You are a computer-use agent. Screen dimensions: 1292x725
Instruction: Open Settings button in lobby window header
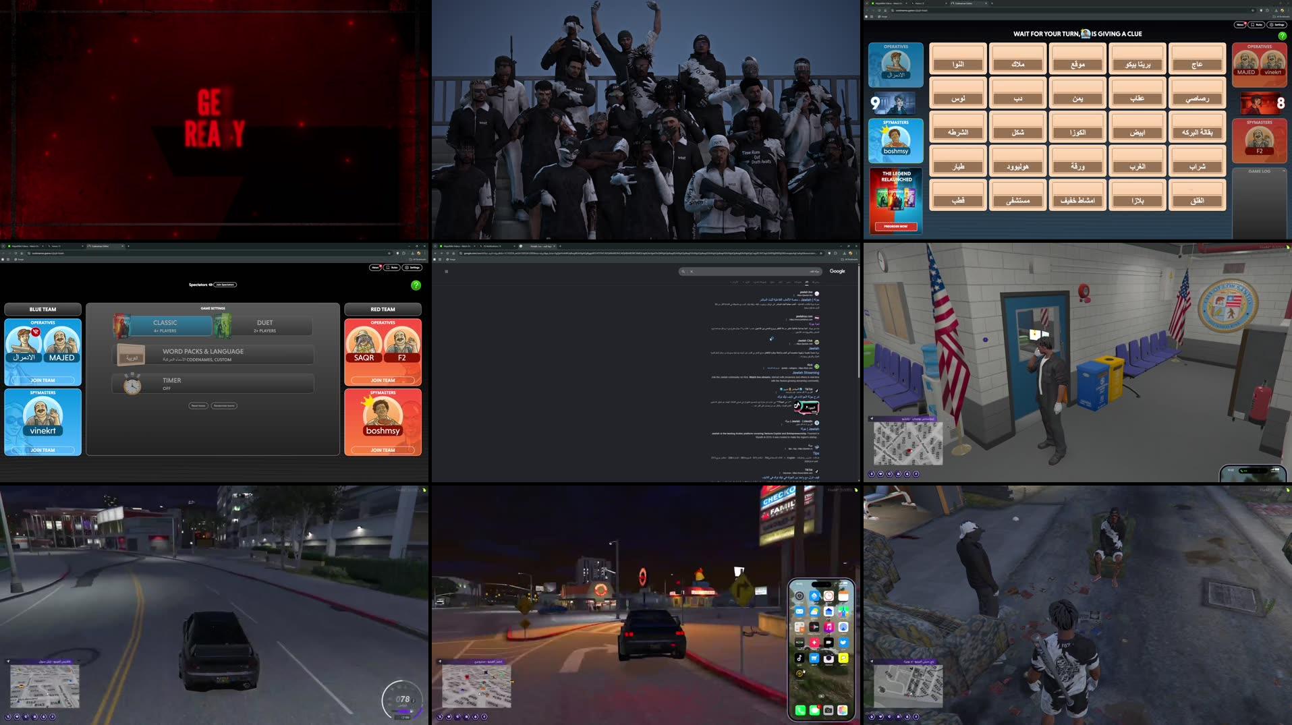412,268
